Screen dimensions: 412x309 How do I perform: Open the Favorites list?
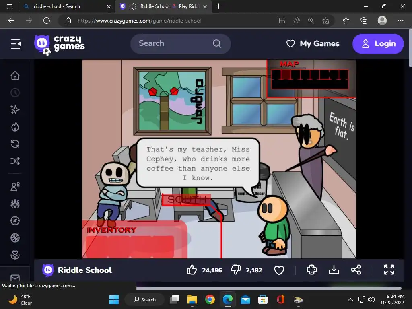click(x=346, y=21)
